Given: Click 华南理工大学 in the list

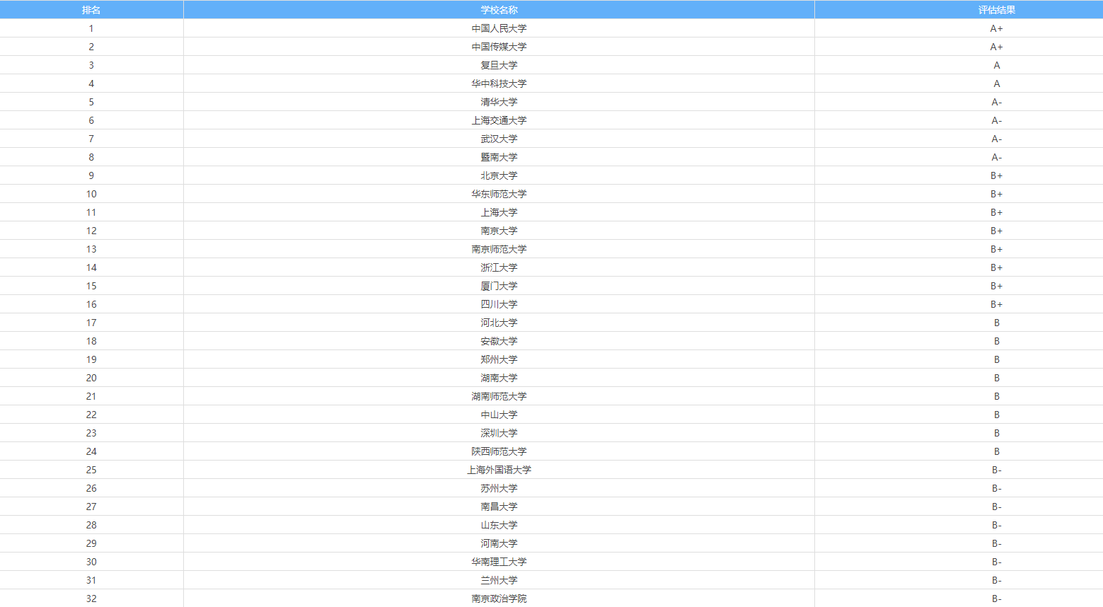Looking at the screenshot, I should click(499, 562).
